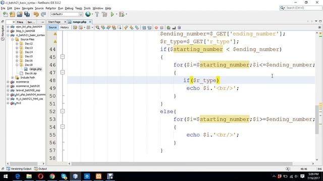Run the project with green play icon
The width and height of the screenshot is (323, 181).
[112, 15]
